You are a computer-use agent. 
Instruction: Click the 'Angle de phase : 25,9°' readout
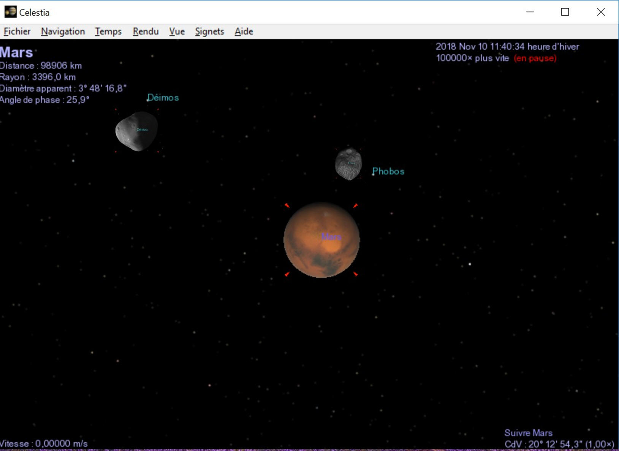(x=44, y=100)
